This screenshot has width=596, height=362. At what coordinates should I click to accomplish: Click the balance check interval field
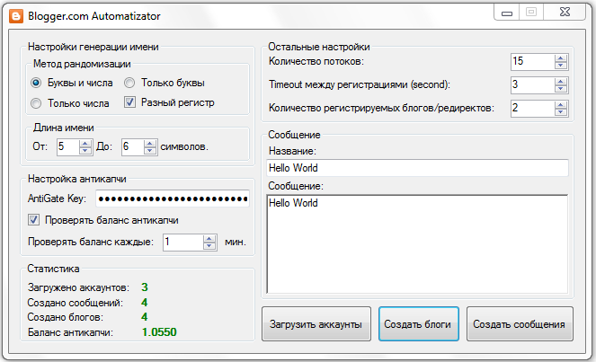183,243
